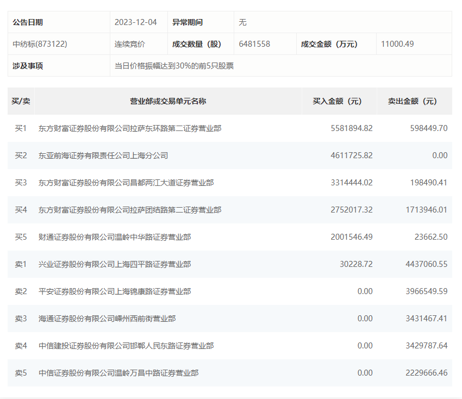Open 东亚前海证券上海分公司 entry
This screenshot has width=462, height=399.
tap(103, 155)
